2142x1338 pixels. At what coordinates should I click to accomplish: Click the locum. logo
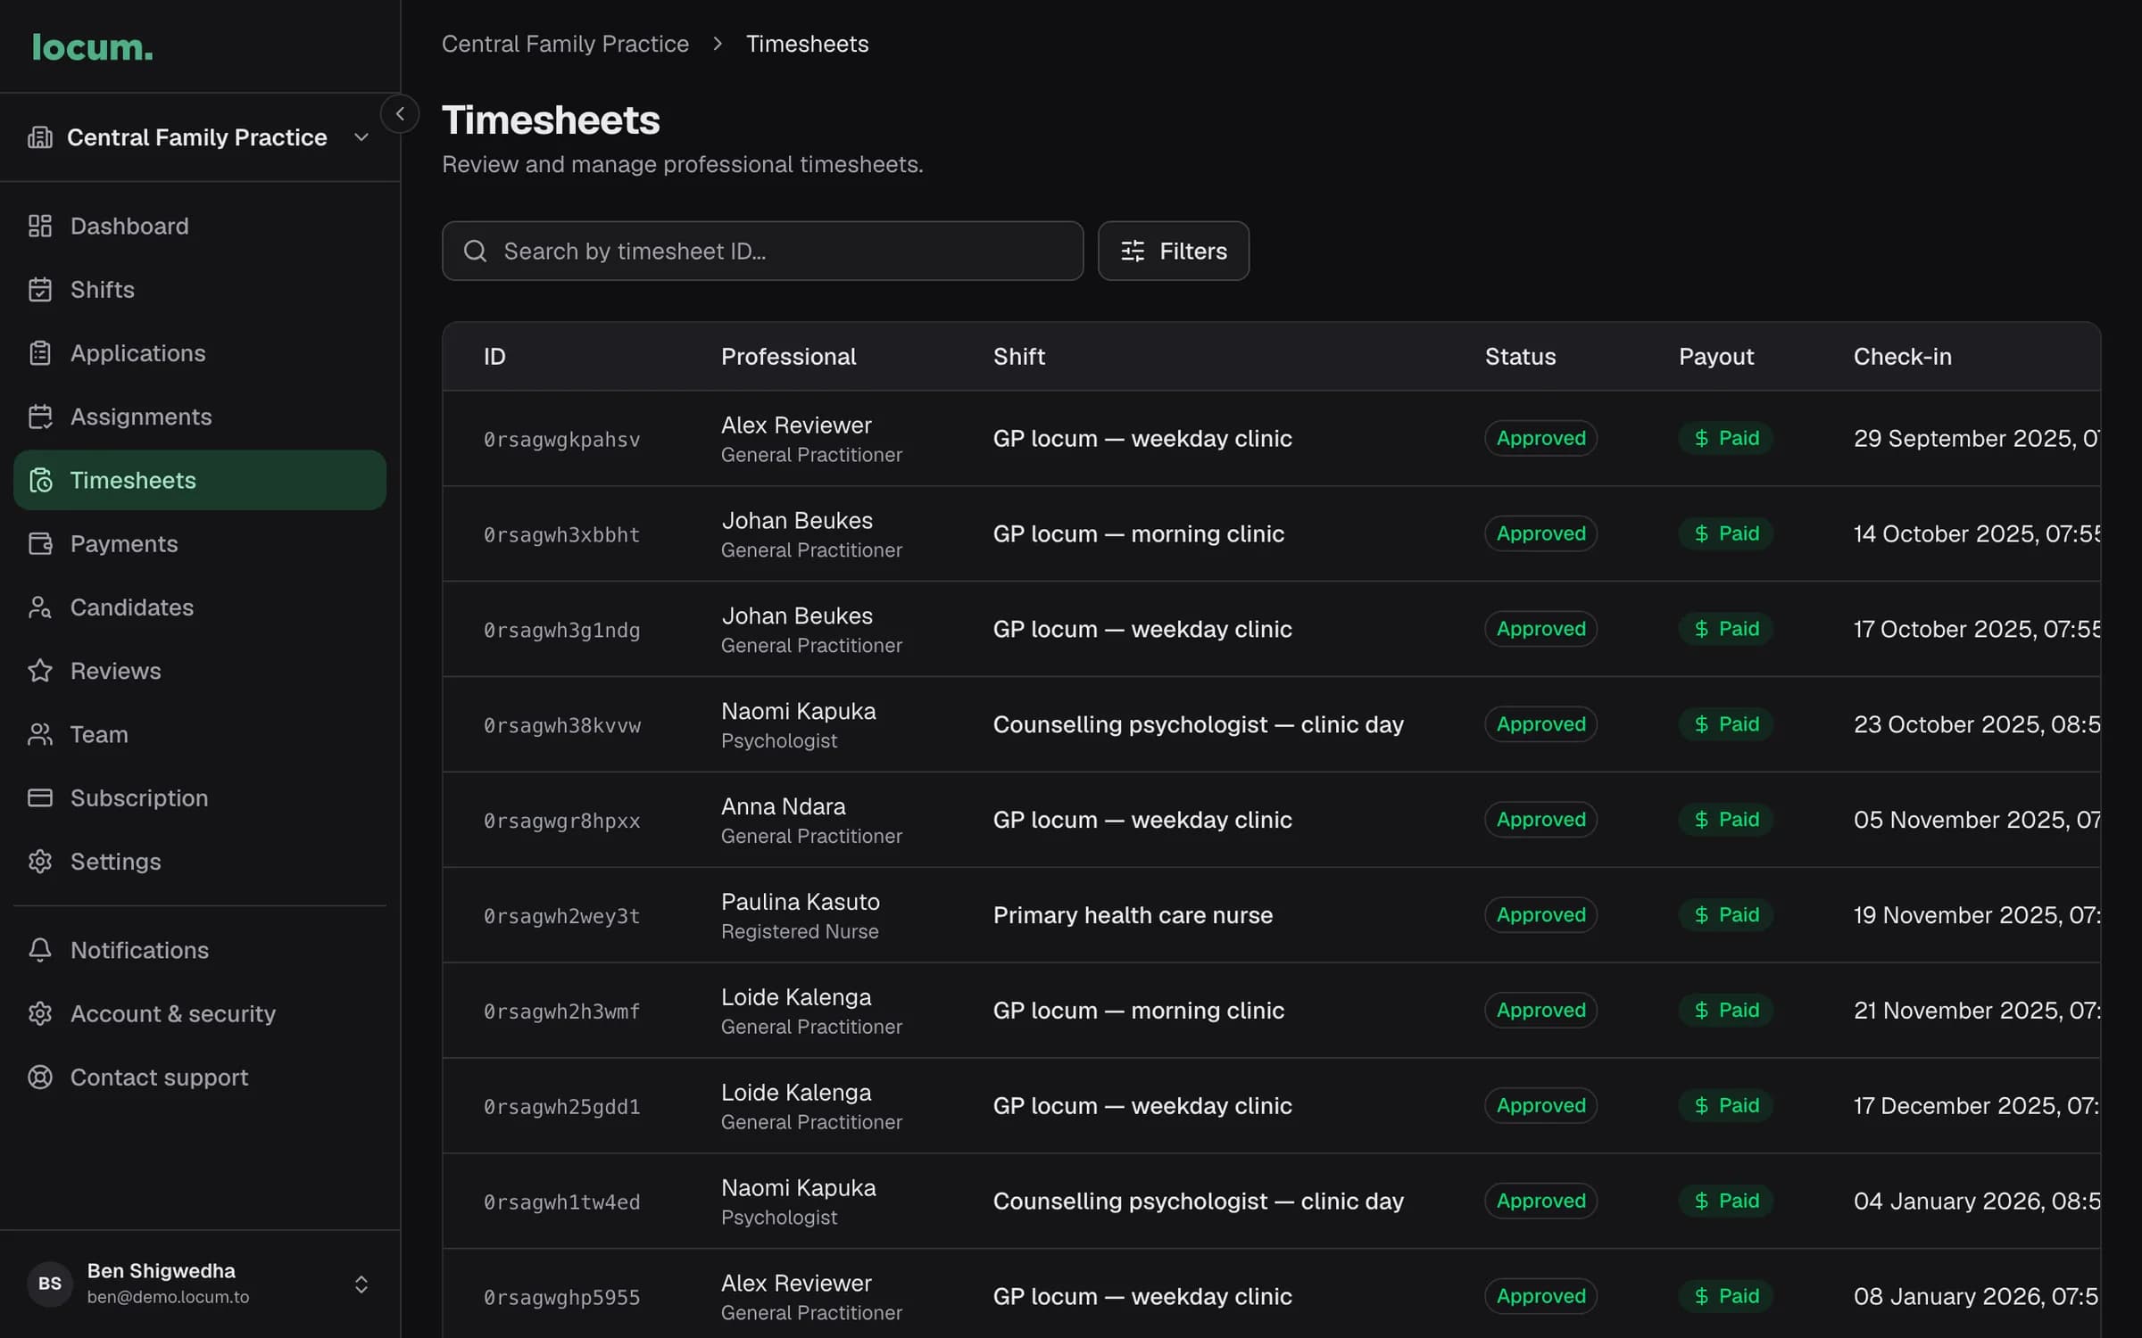pyautogui.click(x=93, y=47)
